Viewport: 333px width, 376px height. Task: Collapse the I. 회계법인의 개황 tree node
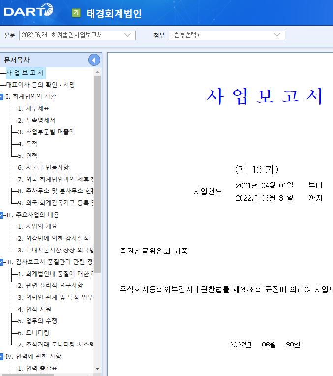[1, 97]
